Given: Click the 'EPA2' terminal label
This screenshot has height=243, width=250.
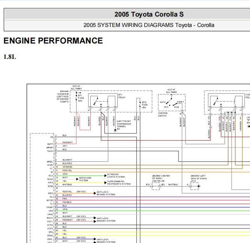Looking at the screenshot, I should click(50, 236).
